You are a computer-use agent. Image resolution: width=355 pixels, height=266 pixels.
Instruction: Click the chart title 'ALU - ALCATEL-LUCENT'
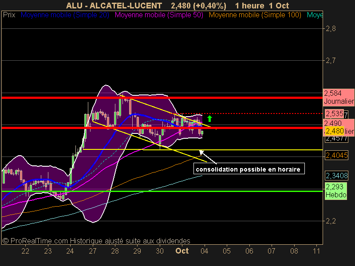tap(114, 5)
